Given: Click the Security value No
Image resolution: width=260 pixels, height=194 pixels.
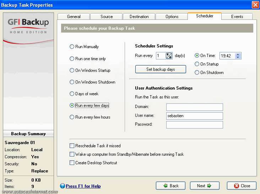Looking at the screenshot, I should [34, 164].
